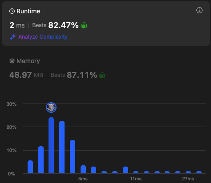Click the info icon in Runtime card
The image size is (211, 183).
(x=199, y=10)
